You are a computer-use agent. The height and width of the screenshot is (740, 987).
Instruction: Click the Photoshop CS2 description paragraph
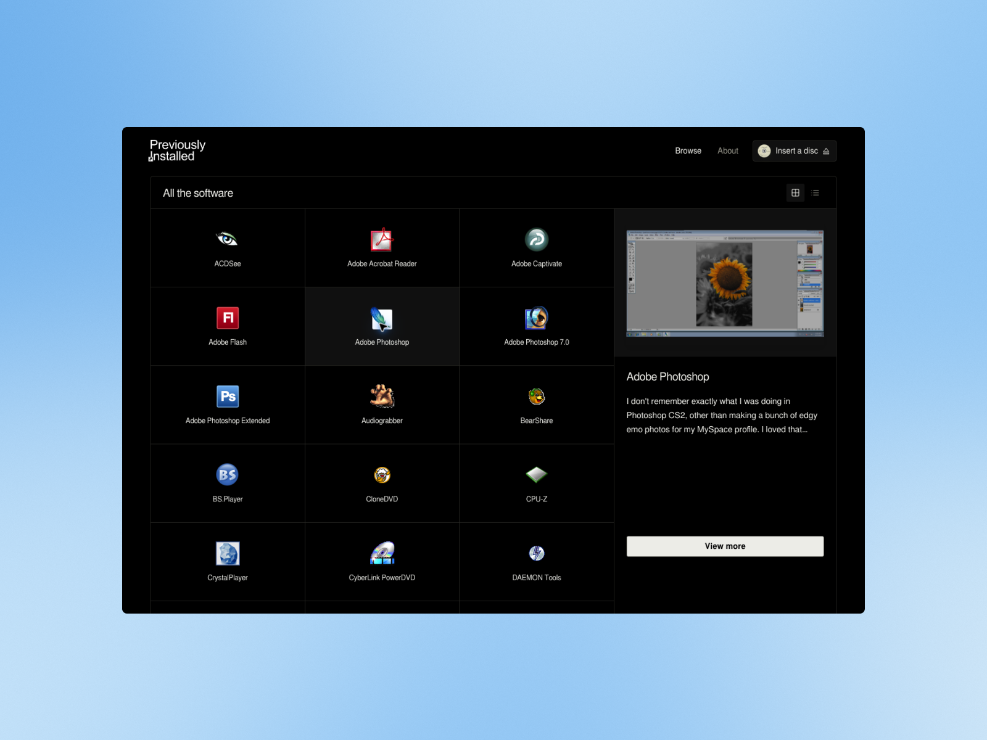[x=722, y=416]
